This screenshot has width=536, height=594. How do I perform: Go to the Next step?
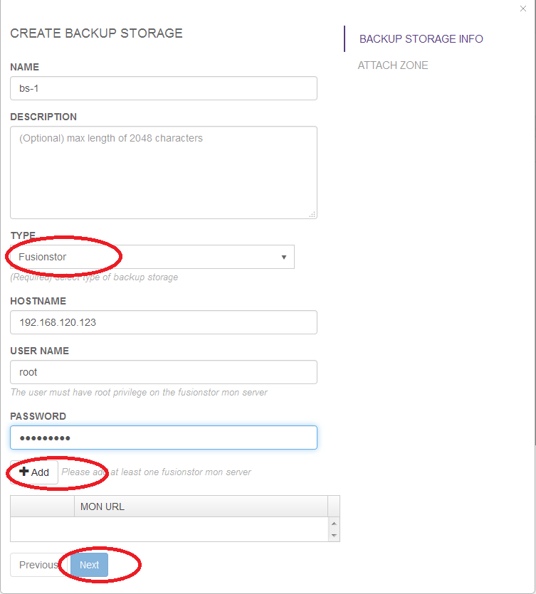(89, 565)
